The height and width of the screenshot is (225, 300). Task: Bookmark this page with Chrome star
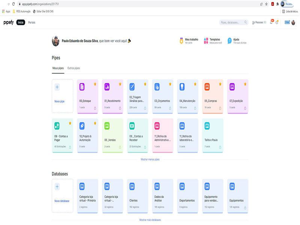click(266, 4)
